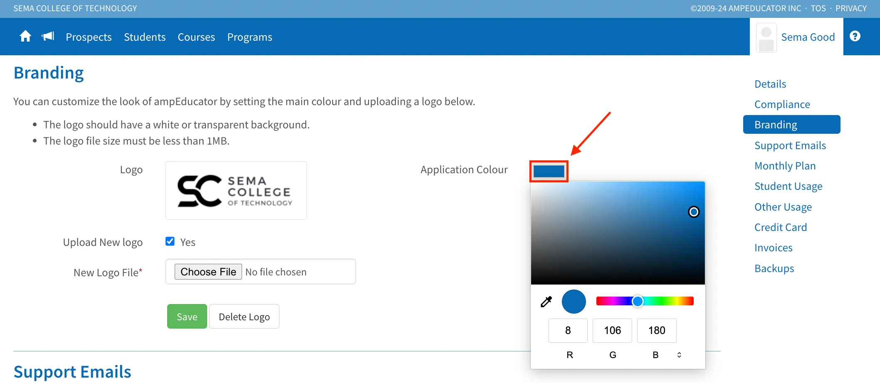Click the round current colour preview

pos(574,302)
